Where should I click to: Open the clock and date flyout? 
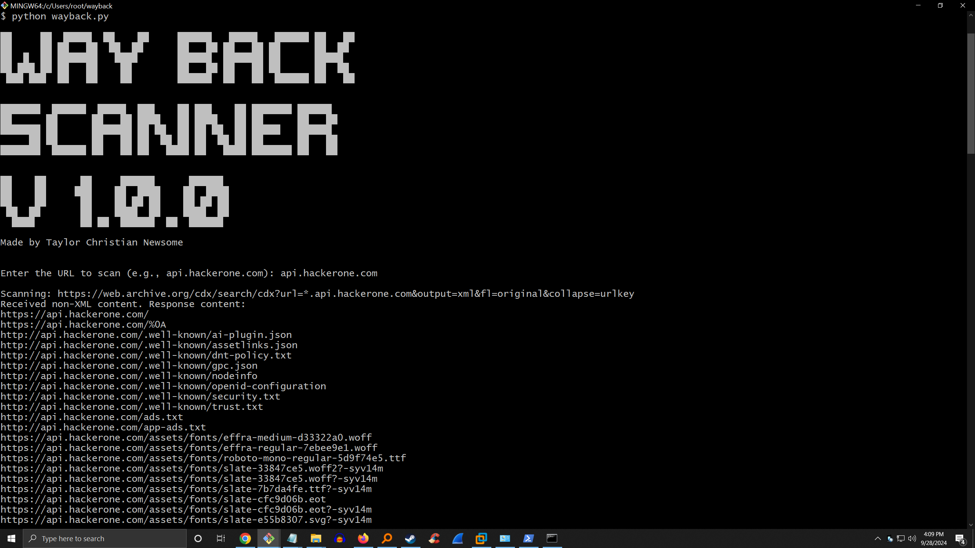(933, 538)
